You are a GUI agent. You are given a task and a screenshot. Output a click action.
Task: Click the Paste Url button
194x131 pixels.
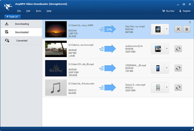click(x=12, y=17)
